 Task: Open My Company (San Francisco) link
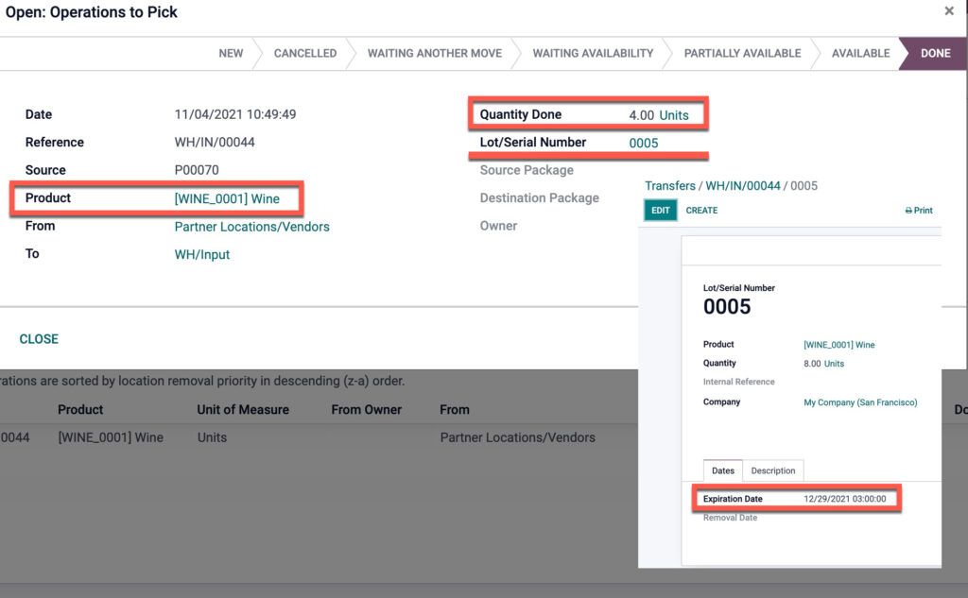point(860,402)
